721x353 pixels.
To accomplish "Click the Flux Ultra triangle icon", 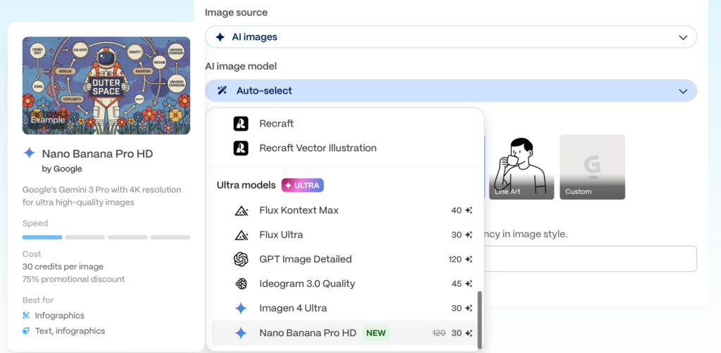I will point(241,235).
